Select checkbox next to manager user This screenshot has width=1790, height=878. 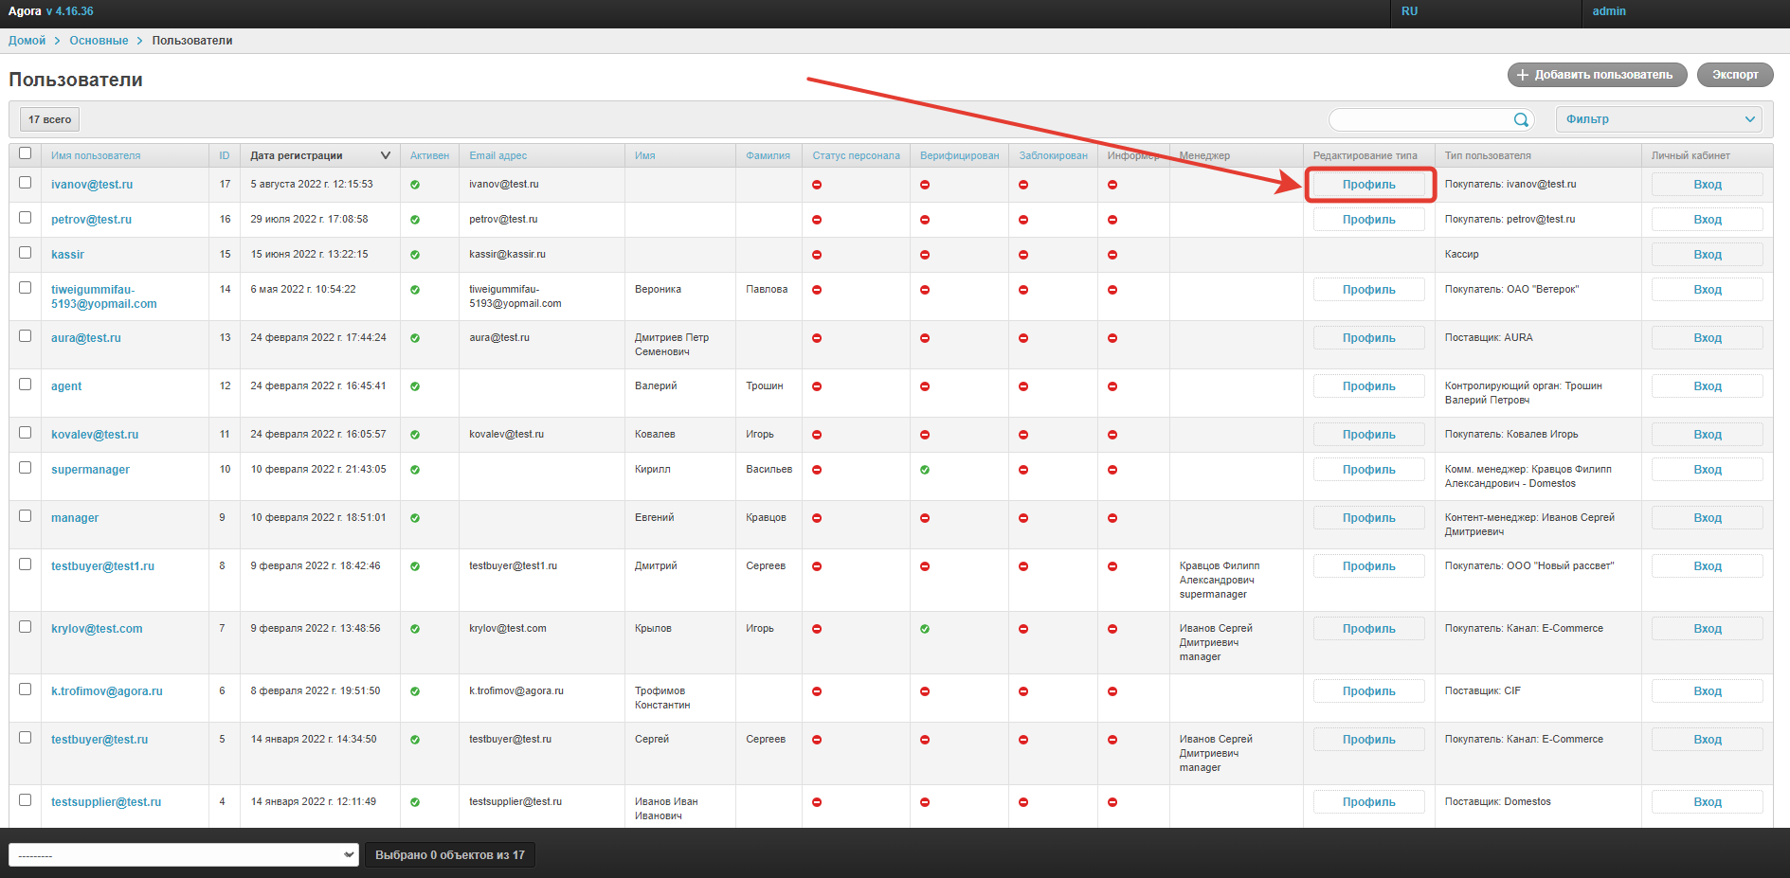(x=26, y=516)
